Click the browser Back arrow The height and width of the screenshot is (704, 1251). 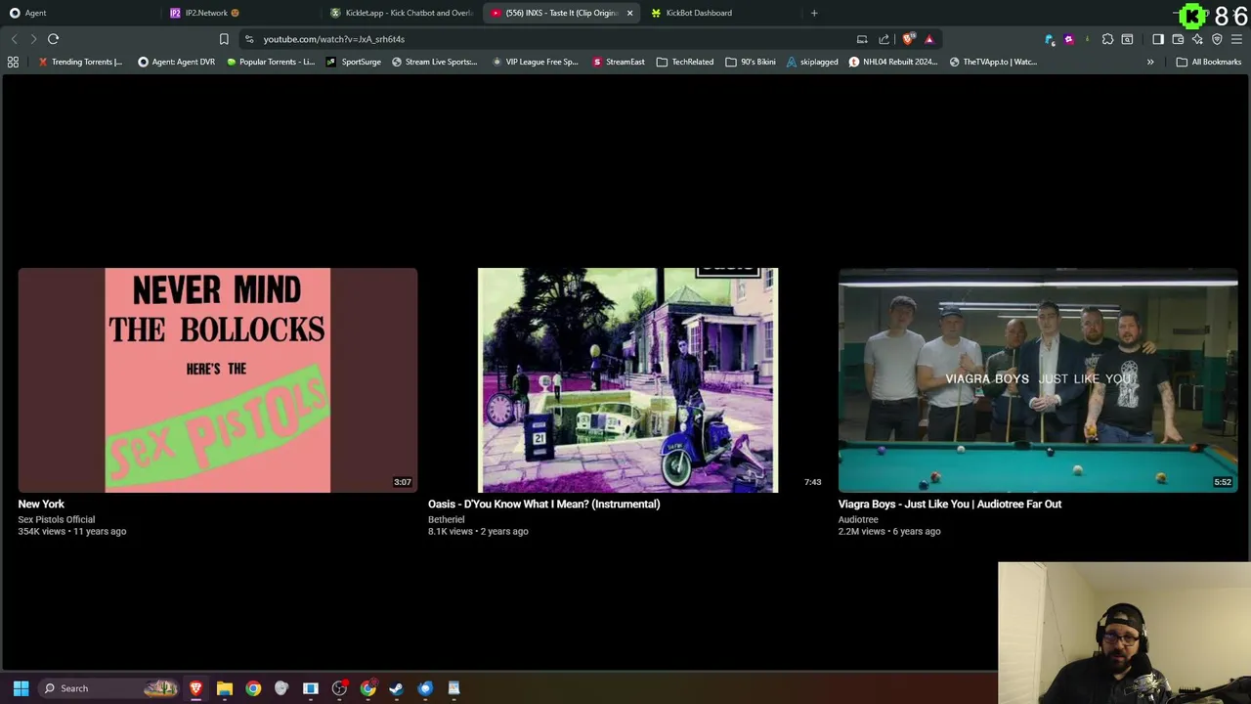(14, 39)
